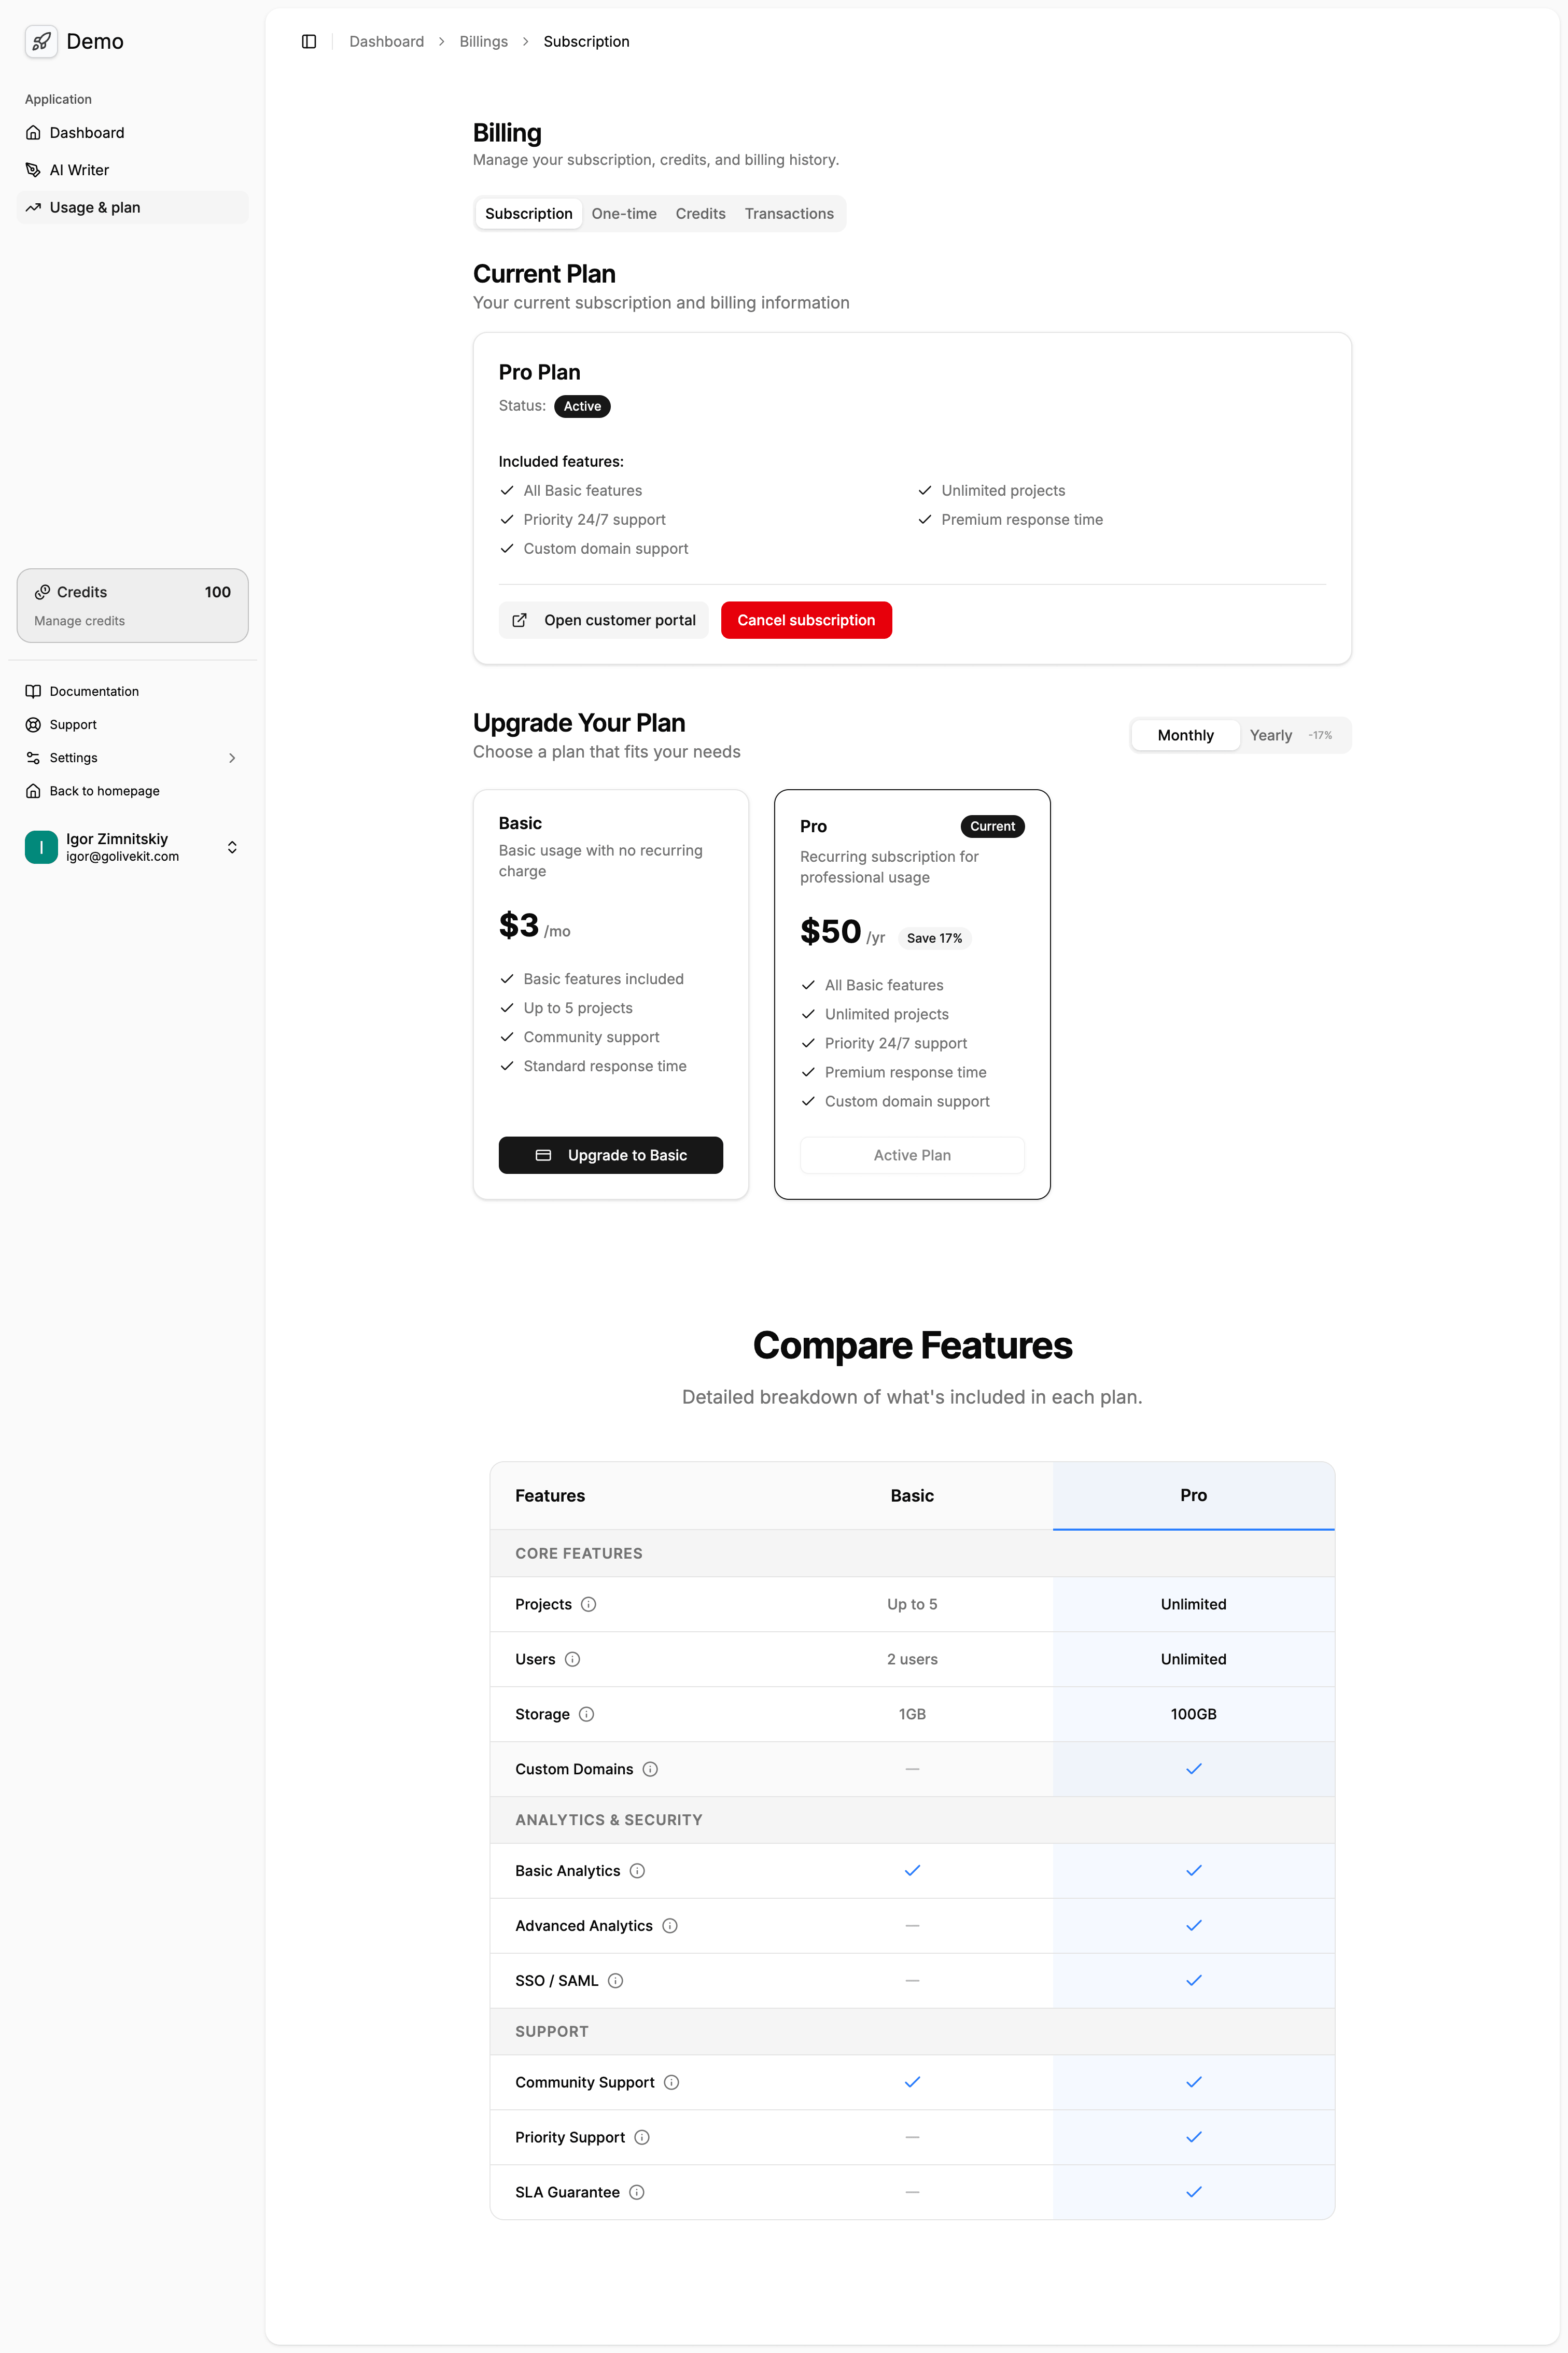Viewport: 1568px width, 2353px height.
Task: Click the Demo rocket logo icon
Action: pos(41,41)
